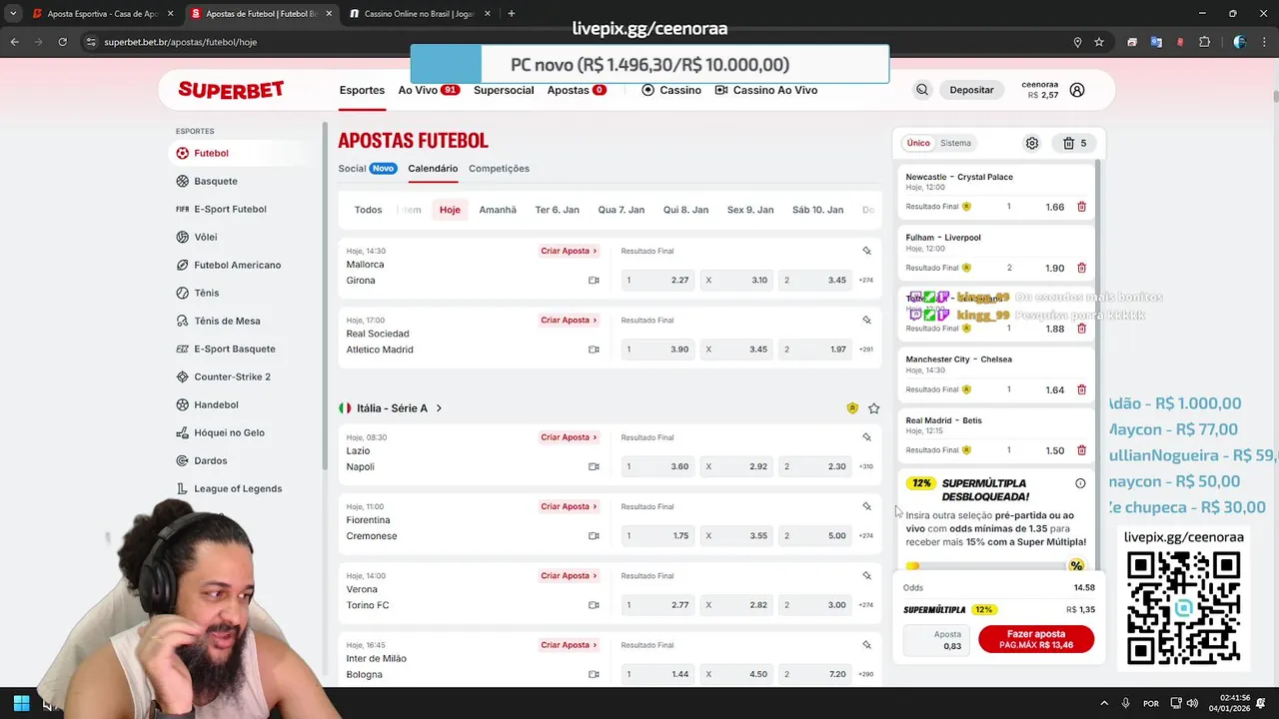The image size is (1279, 719).
Task: Expand +291 markets for Real Sociedad match
Action: click(x=865, y=350)
